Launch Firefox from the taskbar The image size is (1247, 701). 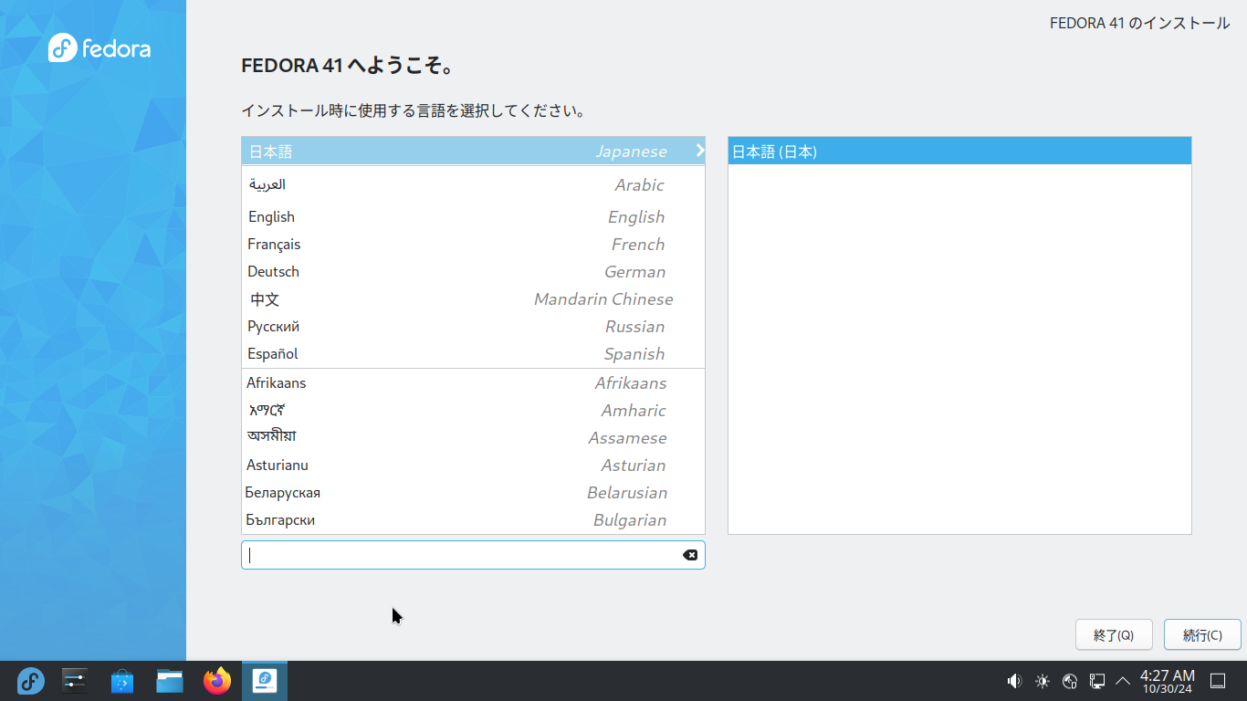pos(217,681)
